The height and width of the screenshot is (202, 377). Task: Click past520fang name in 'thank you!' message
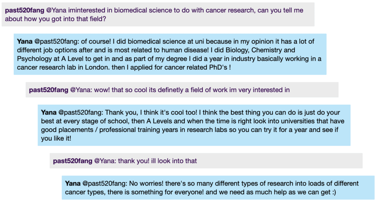(73, 161)
